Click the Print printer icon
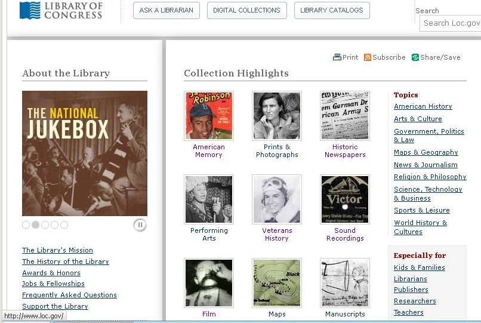The image size is (481, 323). pyautogui.click(x=337, y=57)
